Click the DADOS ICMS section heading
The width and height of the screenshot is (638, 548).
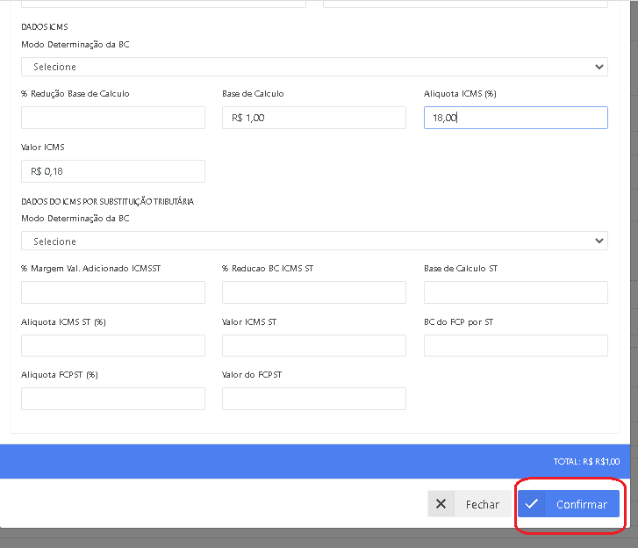(x=45, y=27)
